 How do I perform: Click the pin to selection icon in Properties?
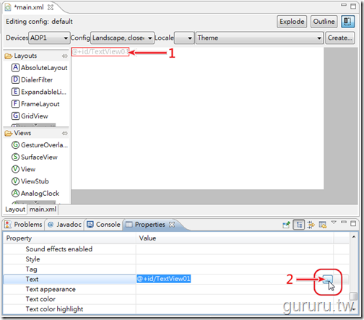click(x=286, y=225)
